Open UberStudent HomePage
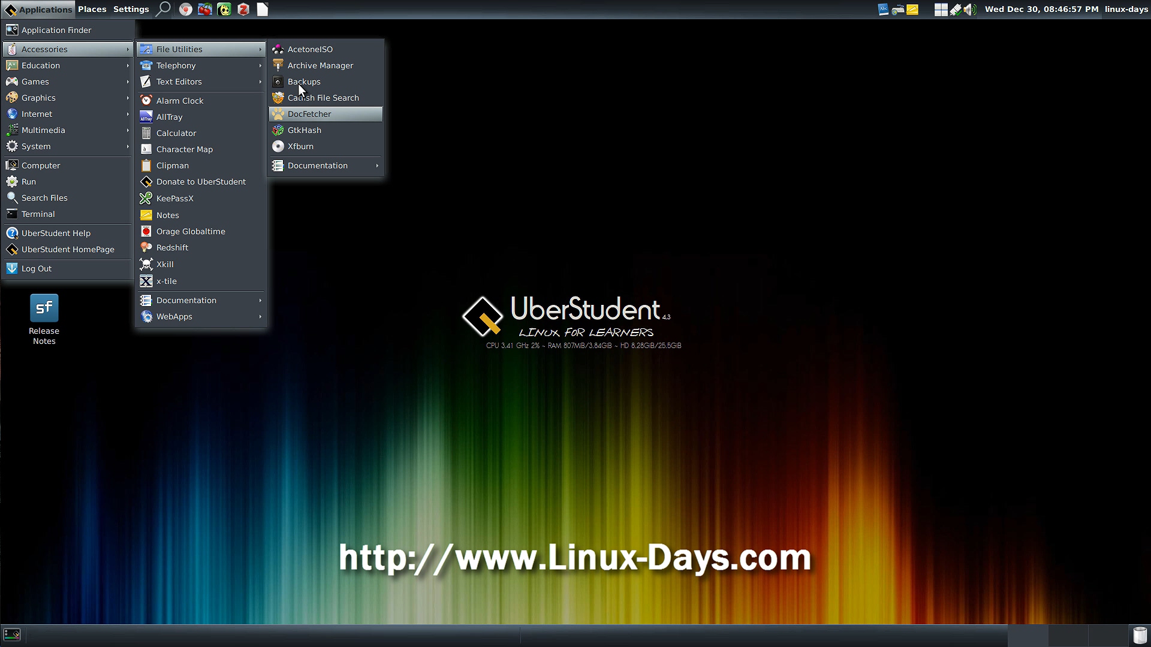1151x647 pixels. 67,249
